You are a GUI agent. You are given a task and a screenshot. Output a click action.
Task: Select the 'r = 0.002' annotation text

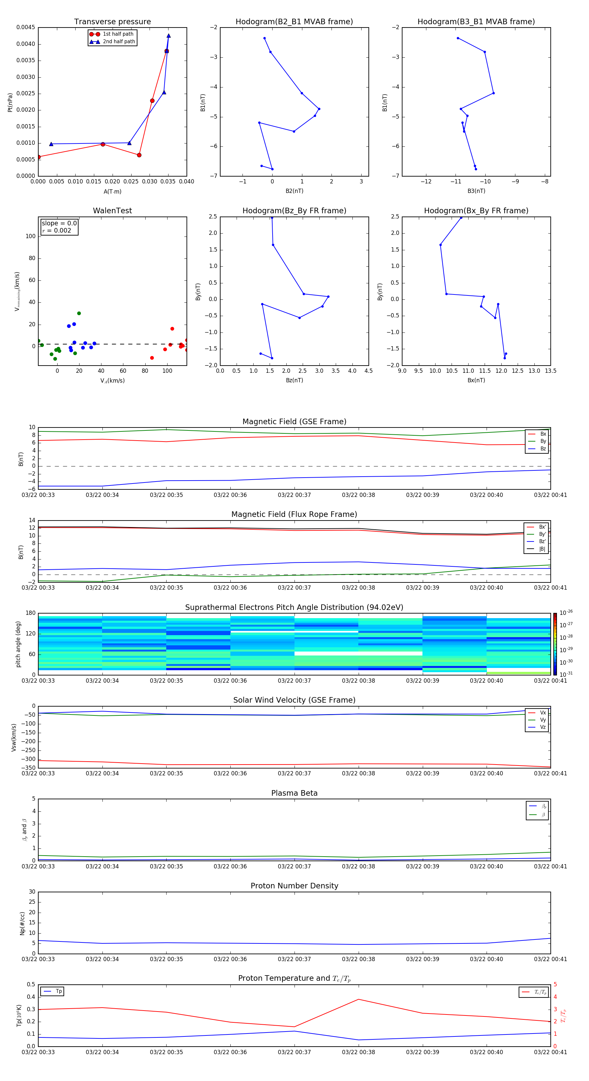click(x=57, y=230)
